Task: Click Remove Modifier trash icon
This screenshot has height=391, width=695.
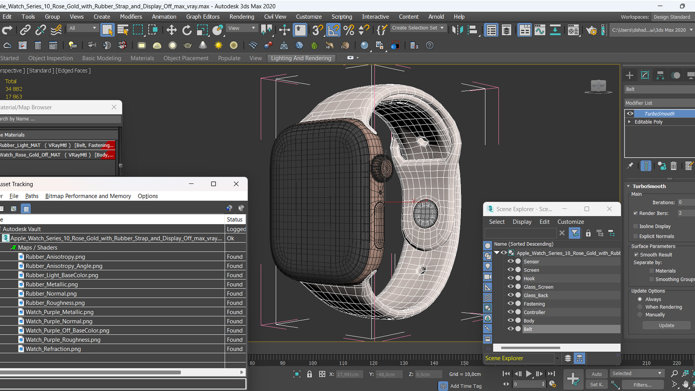Action: coord(673,166)
